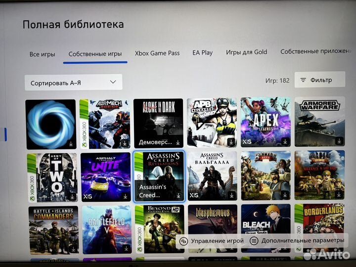Click the sort dropdown chevron arrow
Viewport: 356px width, 267px height.
point(113,82)
